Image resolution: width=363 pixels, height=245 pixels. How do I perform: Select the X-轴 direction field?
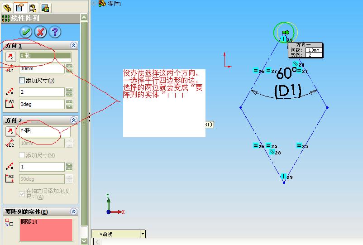[x=45, y=57]
